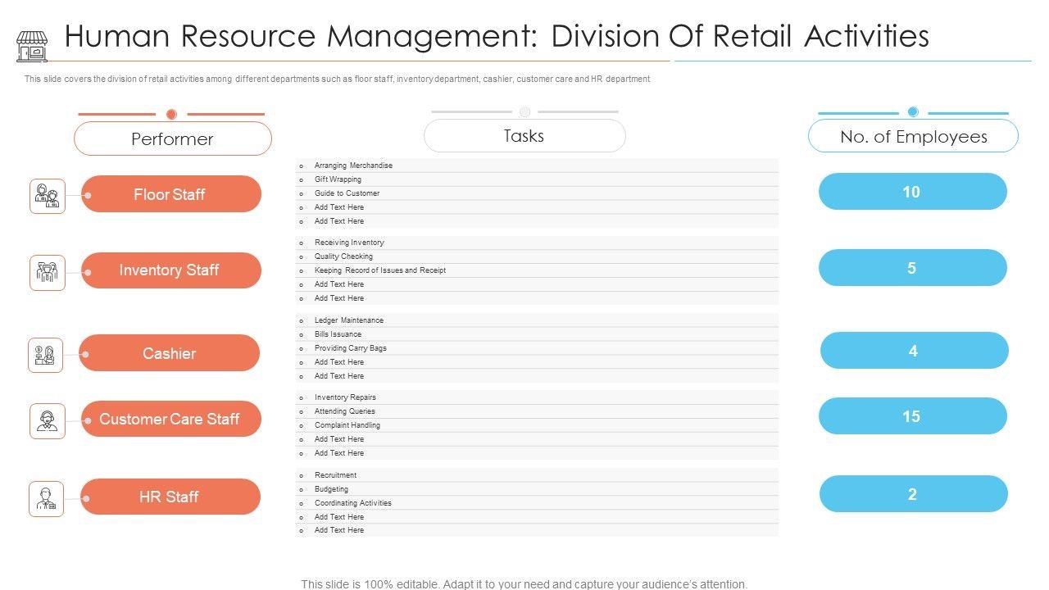Click the slide title text
The width and height of the screenshot is (1049, 590).
coord(497,37)
